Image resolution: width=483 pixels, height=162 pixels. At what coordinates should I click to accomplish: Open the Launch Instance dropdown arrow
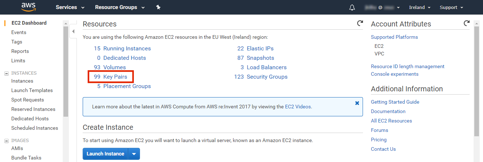point(134,154)
